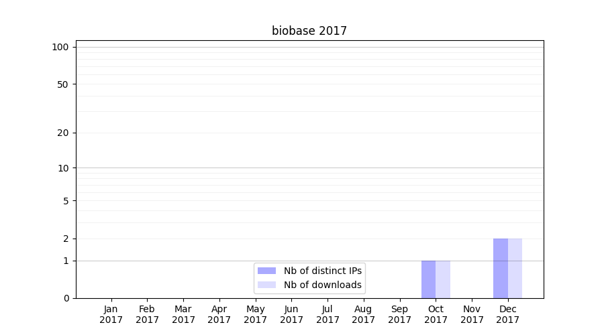
Task: Click the 'Nb of distinct IPs' legend text
Action: click(322, 271)
